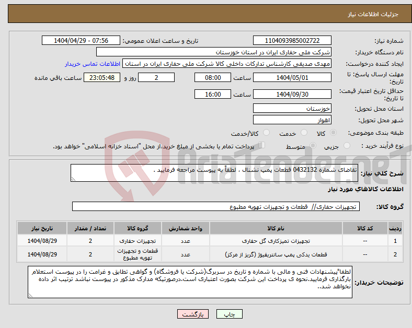Viewport: 412px width, 328px height.
Task: Click the response deadline date 1404/05/01
Action: point(292,78)
